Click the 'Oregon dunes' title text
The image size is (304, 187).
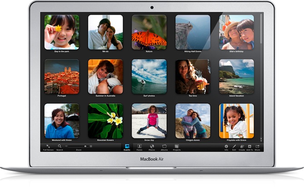(x=193, y=140)
